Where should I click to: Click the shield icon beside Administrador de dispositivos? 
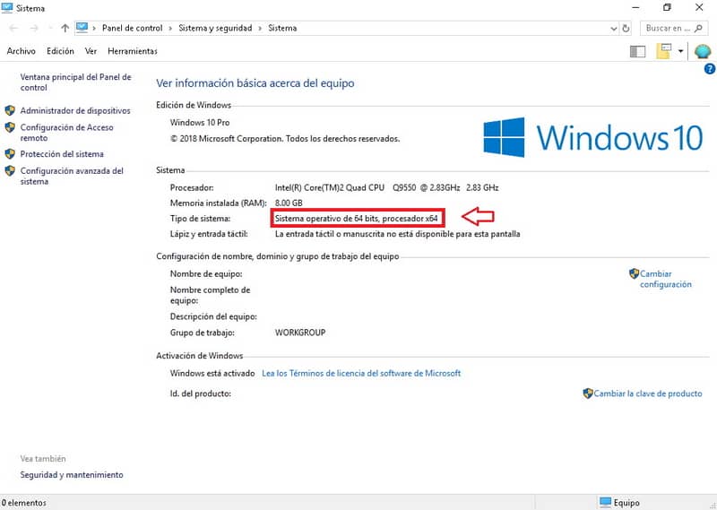point(10,110)
